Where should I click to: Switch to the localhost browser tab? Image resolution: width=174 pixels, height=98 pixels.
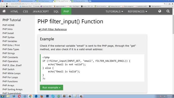point(27,1)
